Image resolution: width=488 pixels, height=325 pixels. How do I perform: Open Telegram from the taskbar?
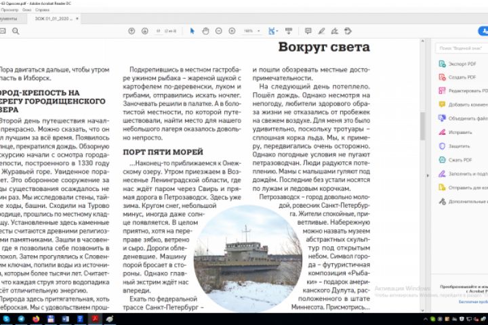(21, 319)
